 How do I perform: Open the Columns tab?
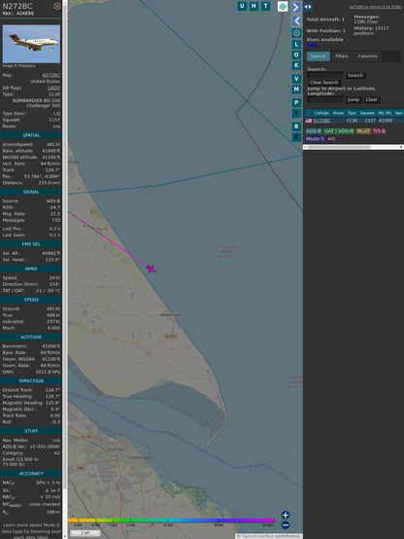tap(367, 56)
